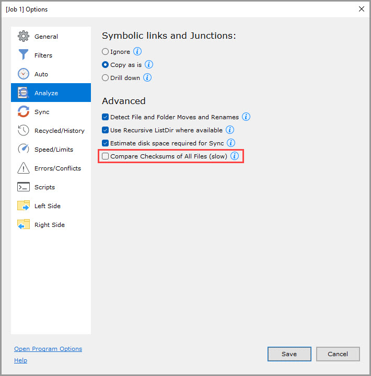Click info icon next to Drill down
The width and height of the screenshot is (371, 376).
pyautogui.click(x=147, y=78)
